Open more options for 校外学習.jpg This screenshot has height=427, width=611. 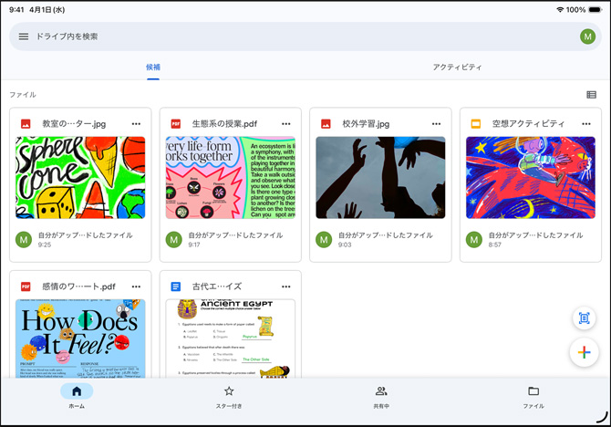[436, 124]
